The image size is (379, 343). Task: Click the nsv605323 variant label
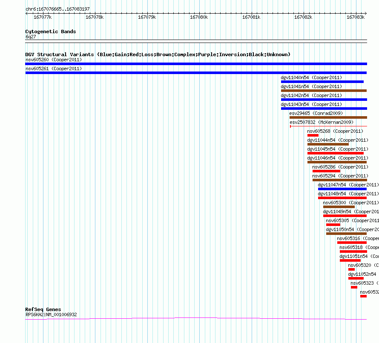tap(365, 283)
